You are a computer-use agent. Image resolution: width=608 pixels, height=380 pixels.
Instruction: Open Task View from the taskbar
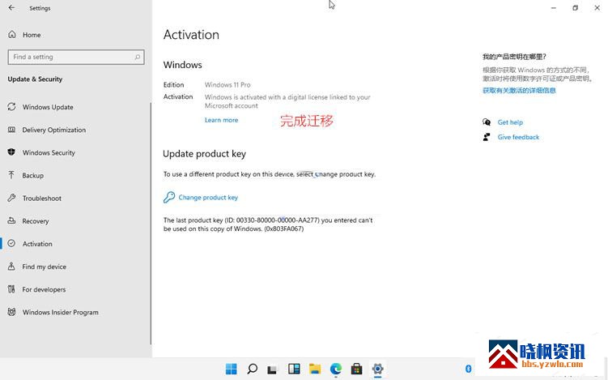coord(272,369)
